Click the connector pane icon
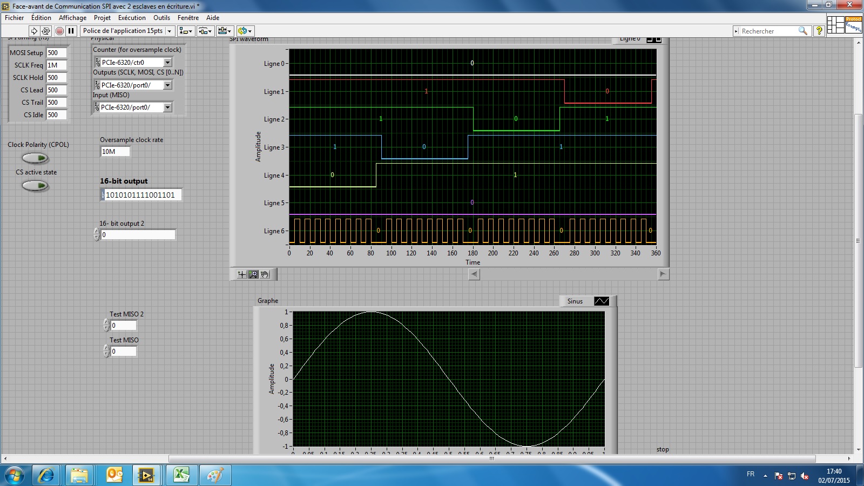The height and width of the screenshot is (486, 864). [835, 24]
